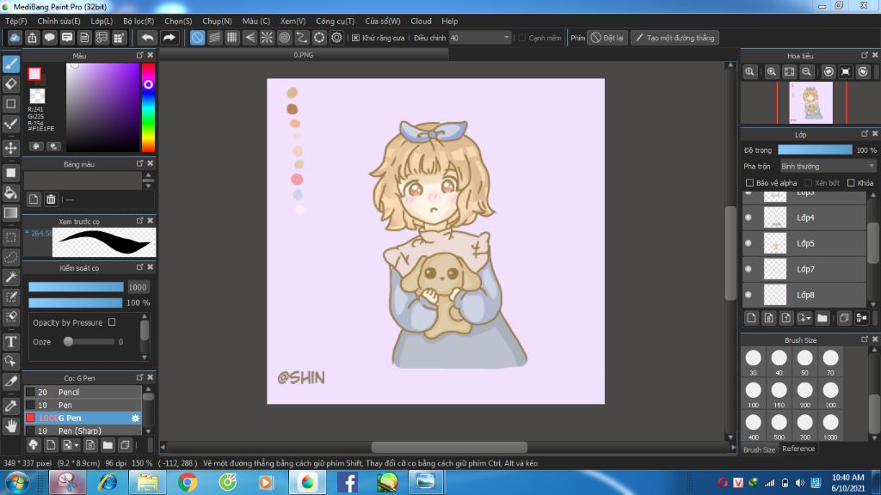
Task: Turn off snap with the snap-off icon
Action: point(197,38)
